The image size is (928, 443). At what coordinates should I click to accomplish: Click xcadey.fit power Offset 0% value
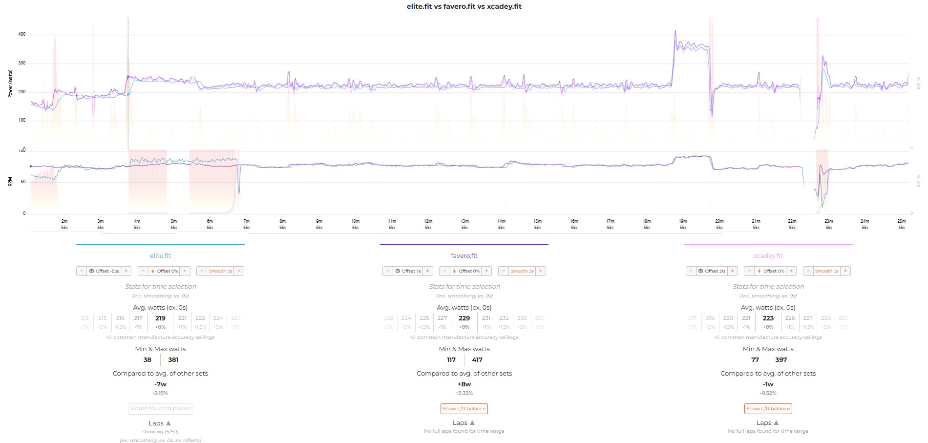click(x=770, y=271)
